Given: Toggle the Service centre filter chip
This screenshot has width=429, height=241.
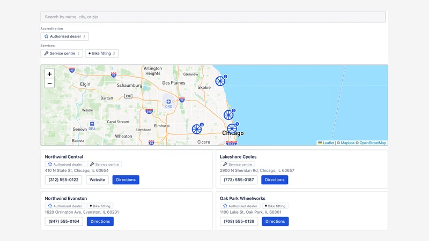Looking at the screenshot, I should 62,53.
